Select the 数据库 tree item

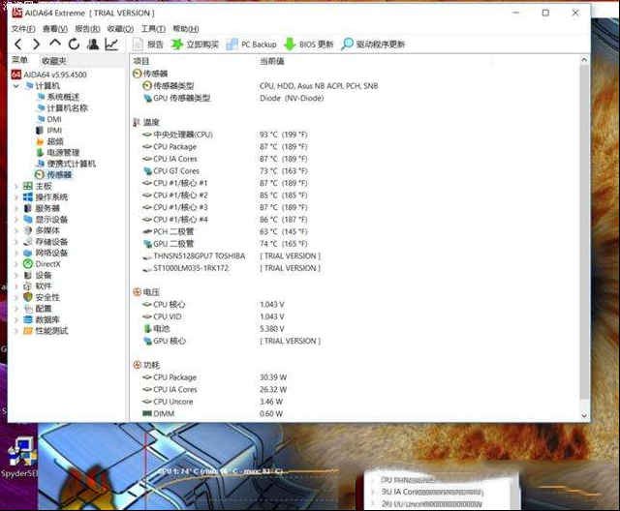click(42, 319)
